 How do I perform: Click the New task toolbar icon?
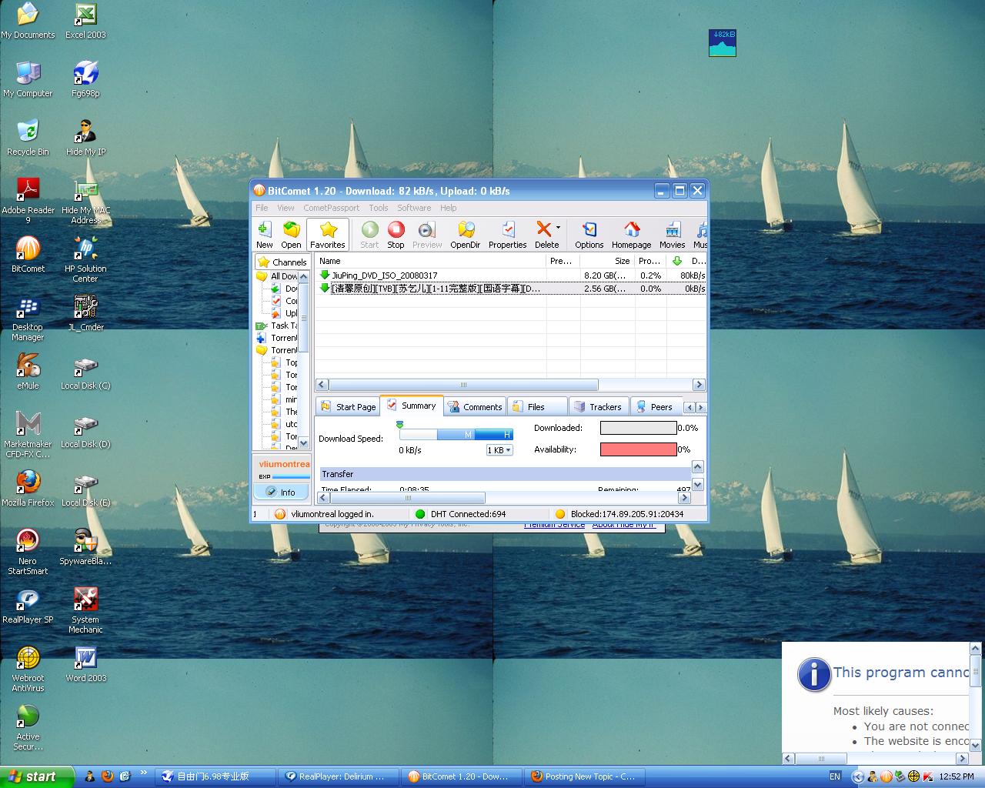pyautogui.click(x=265, y=235)
